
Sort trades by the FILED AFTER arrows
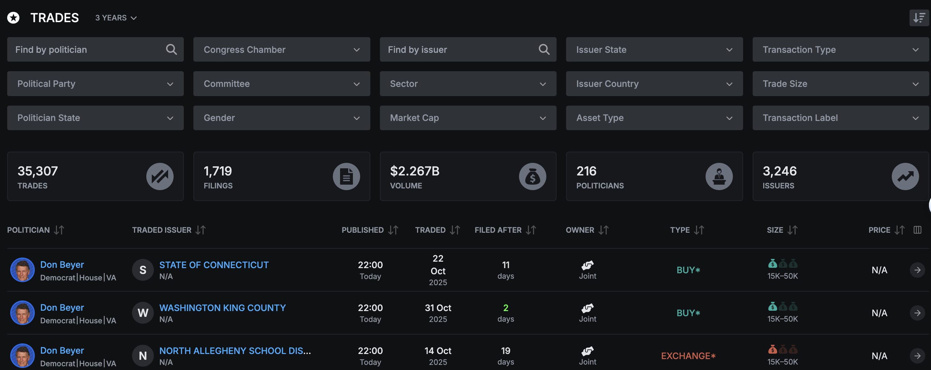[531, 230]
